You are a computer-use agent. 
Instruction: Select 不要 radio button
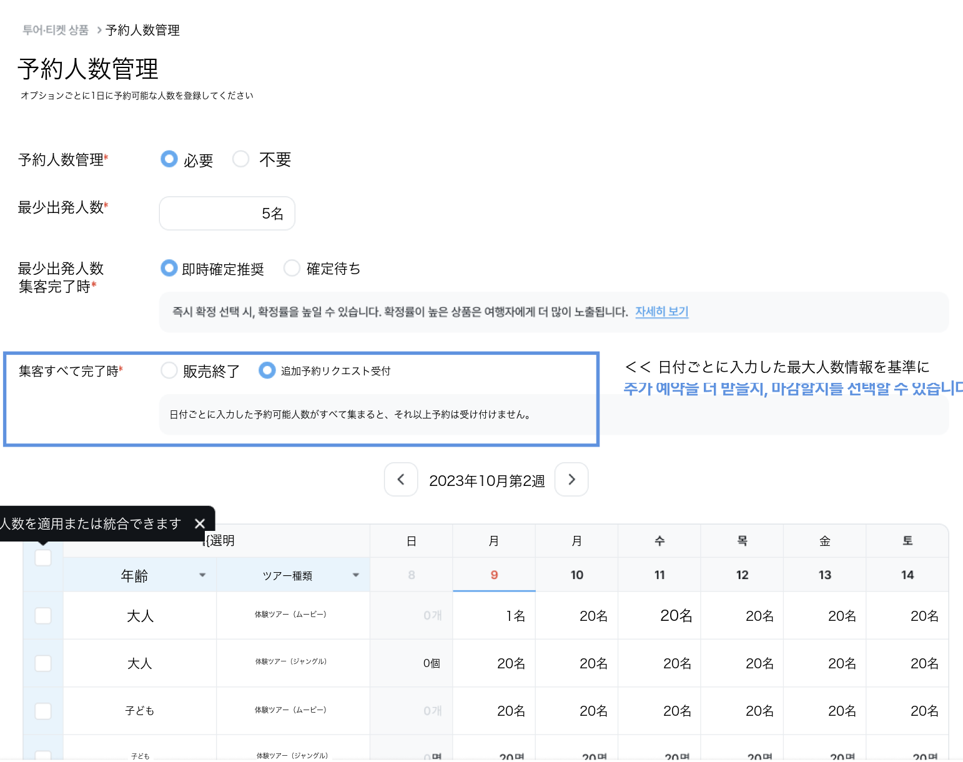(x=240, y=159)
